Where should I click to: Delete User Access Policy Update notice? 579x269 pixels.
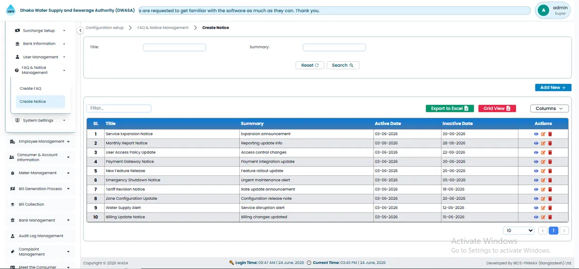coord(550,153)
